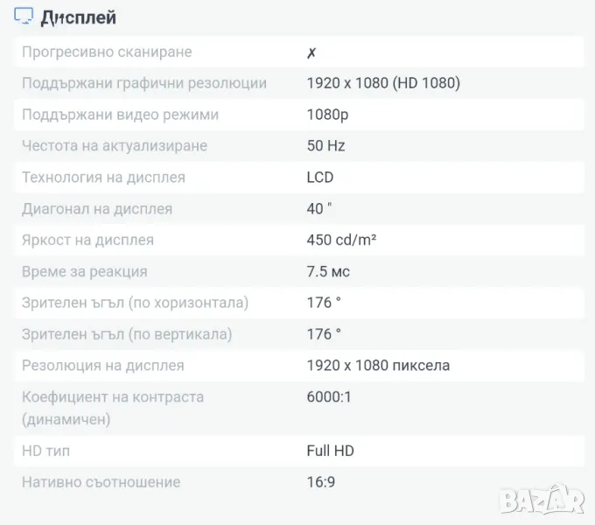Select the 50 Hz value
The height and width of the screenshot is (525, 595).
click(x=326, y=146)
